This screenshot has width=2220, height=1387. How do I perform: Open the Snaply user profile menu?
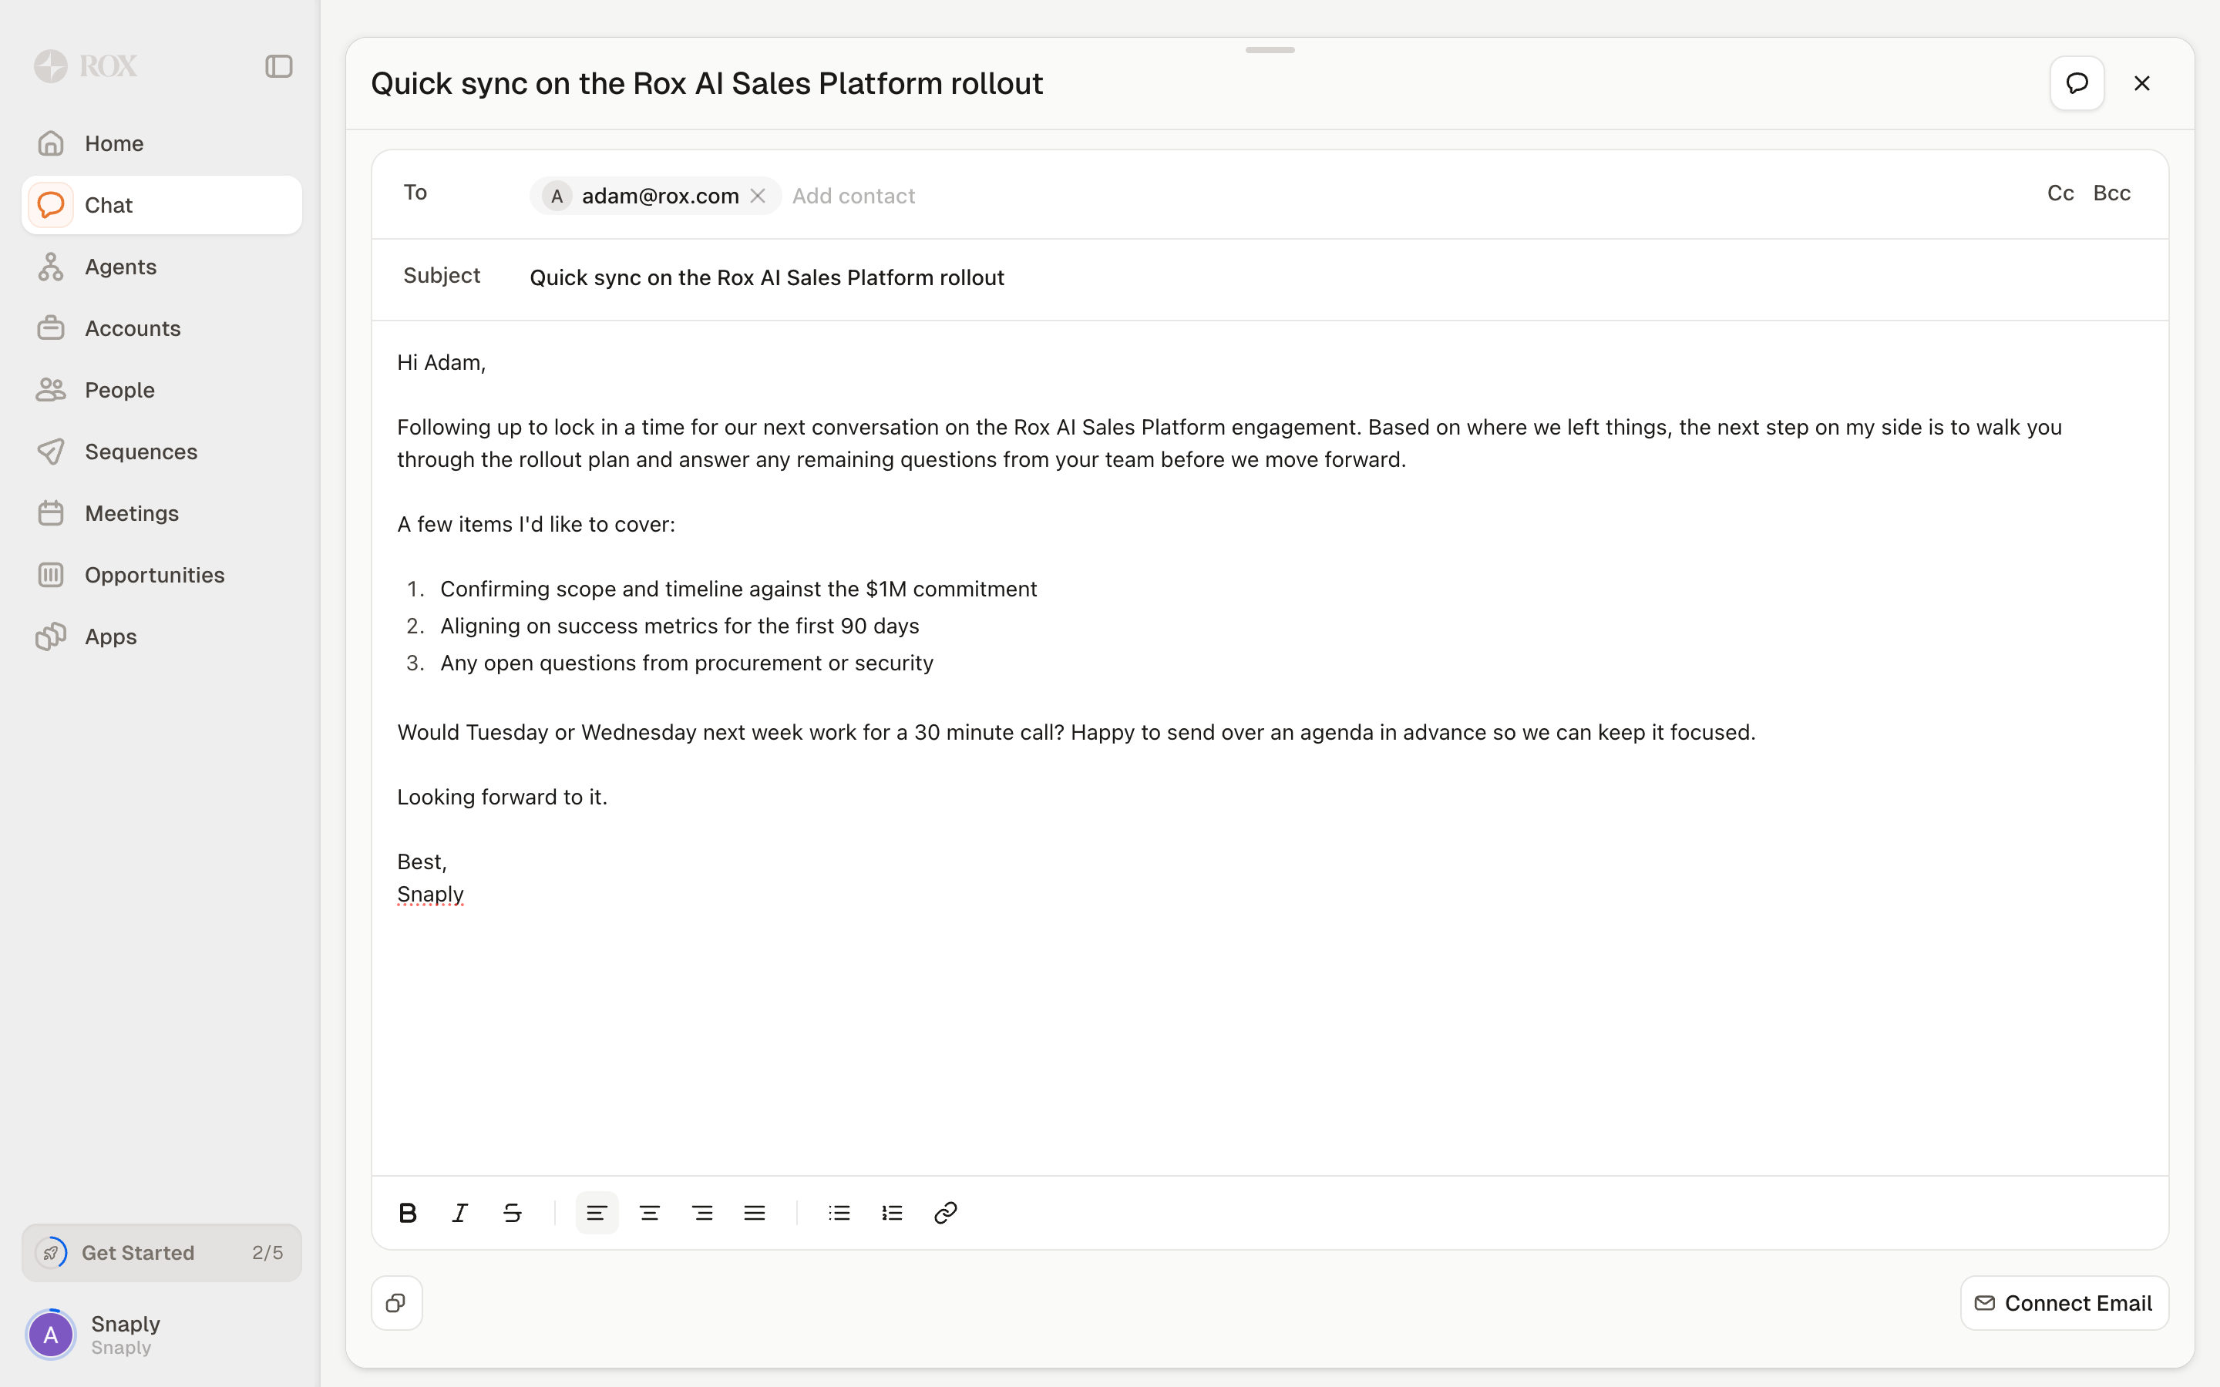pos(161,1335)
